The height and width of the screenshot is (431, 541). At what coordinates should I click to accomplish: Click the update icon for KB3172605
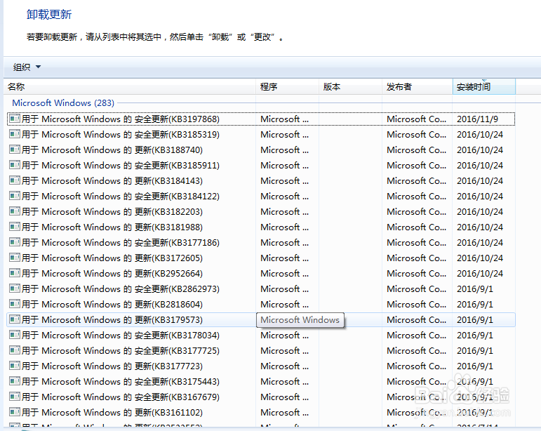[15, 258]
